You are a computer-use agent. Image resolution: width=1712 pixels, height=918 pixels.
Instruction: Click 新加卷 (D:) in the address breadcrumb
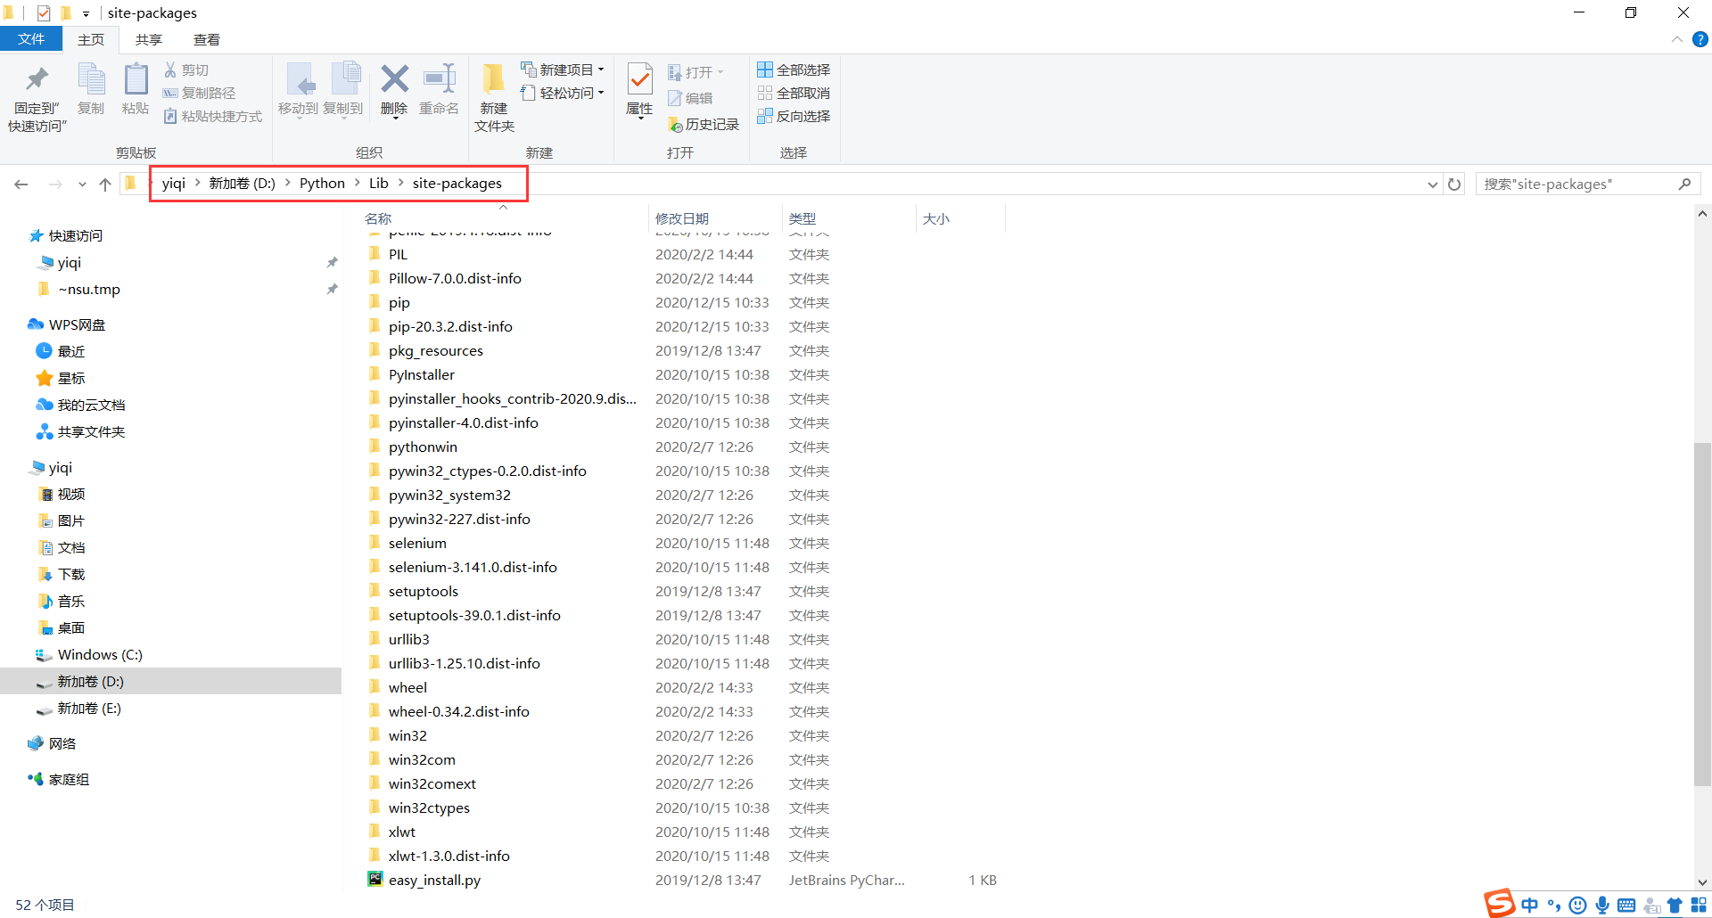pos(243,183)
